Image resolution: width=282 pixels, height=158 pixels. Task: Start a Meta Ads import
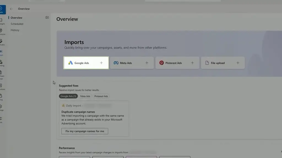tap(132, 63)
